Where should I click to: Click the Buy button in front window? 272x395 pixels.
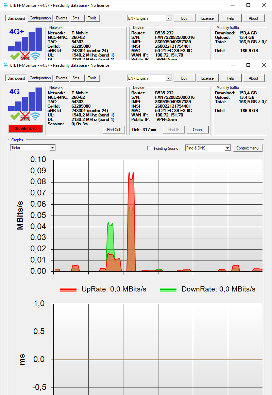[x=184, y=78]
